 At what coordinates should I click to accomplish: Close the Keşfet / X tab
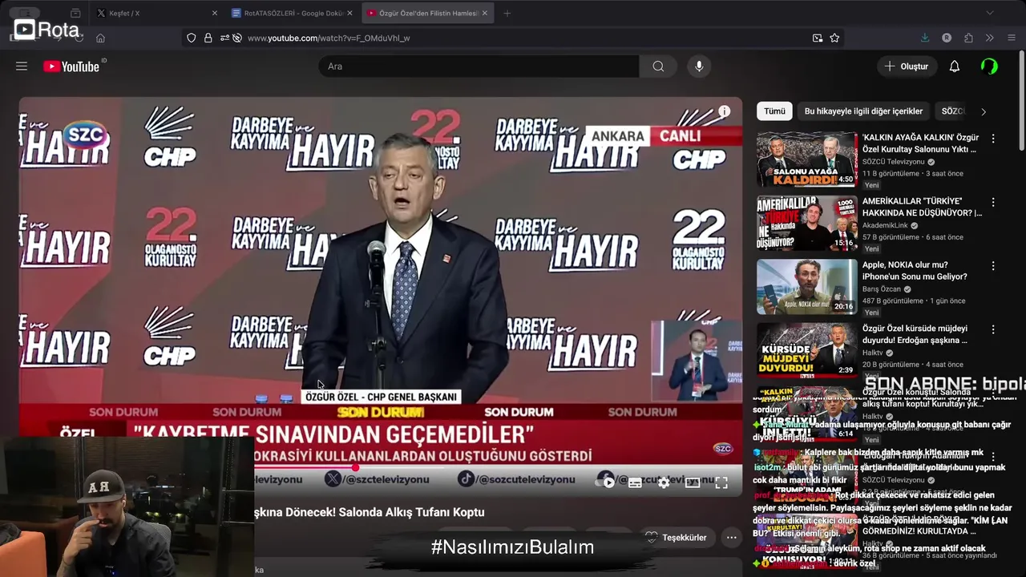tap(214, 13)
